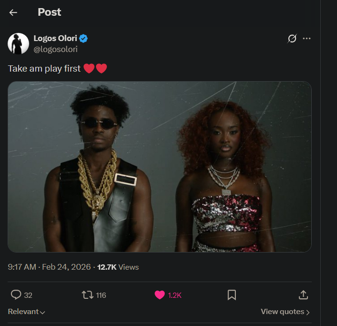
Task: Toggle the bookmark for this post
Action: click(232, 295)
